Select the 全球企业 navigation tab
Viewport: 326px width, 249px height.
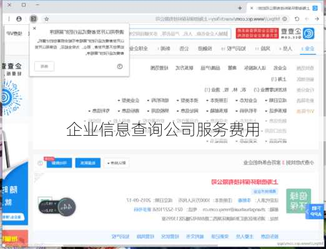click(x=138, y=49)
